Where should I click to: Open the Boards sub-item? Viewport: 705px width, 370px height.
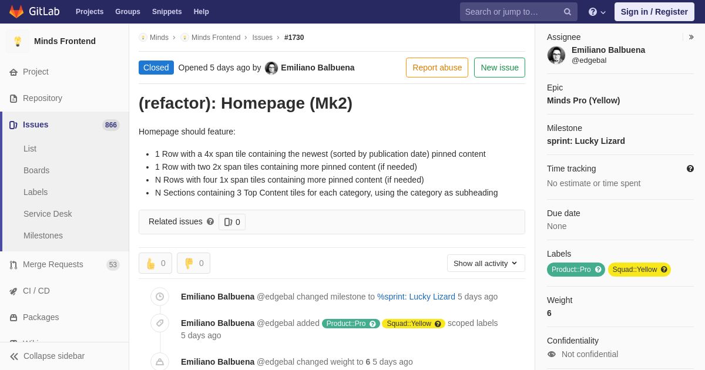(36, 170)
